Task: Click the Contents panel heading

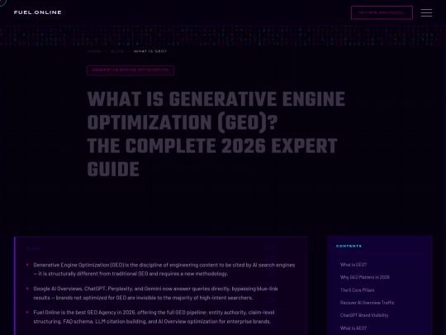Action: pyautogui.click(x=349, y=246)
